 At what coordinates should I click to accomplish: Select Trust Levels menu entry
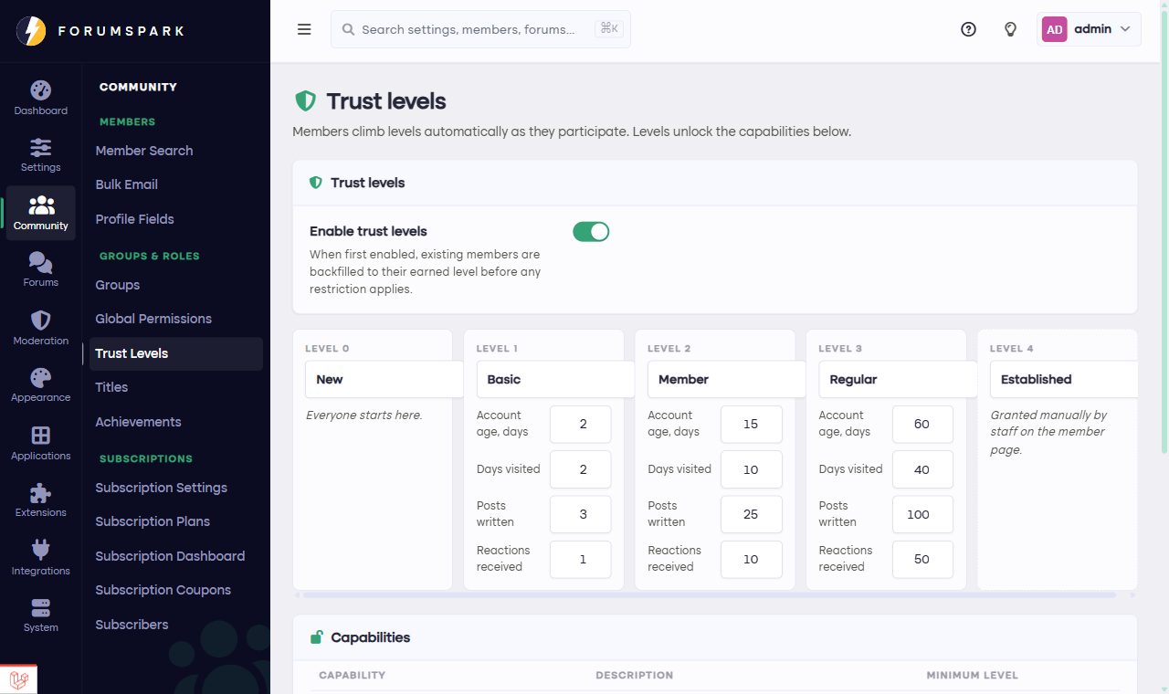176,353
